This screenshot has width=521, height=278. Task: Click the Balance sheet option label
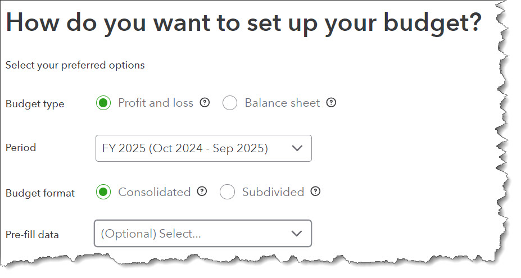(x=282, y=103)
